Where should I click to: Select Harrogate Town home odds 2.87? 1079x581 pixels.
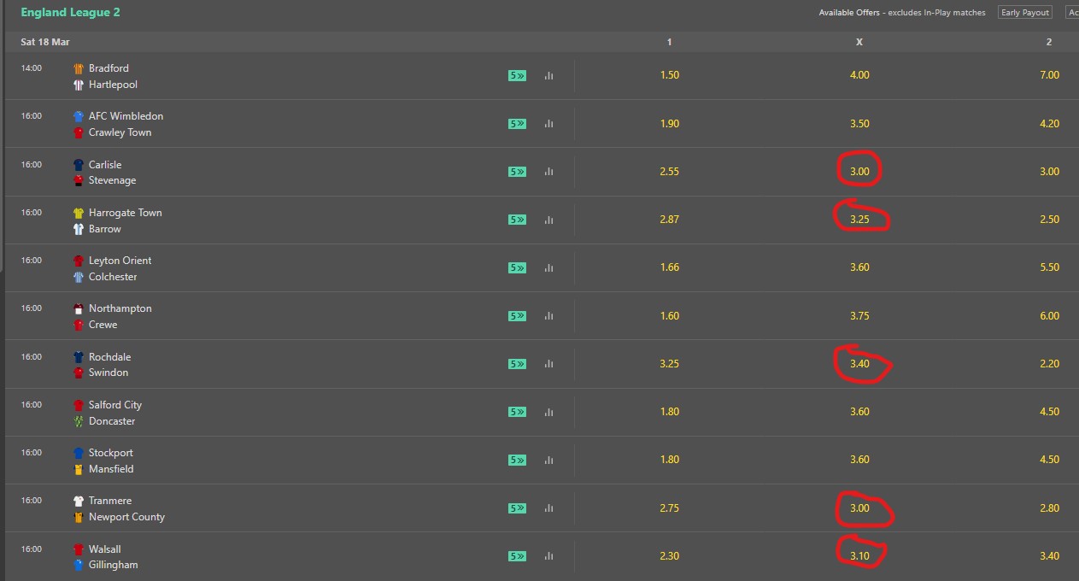click(670, 220)
